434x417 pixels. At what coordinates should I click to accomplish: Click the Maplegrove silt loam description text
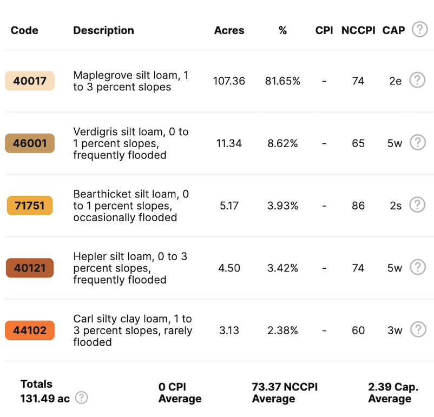(131, 81)
